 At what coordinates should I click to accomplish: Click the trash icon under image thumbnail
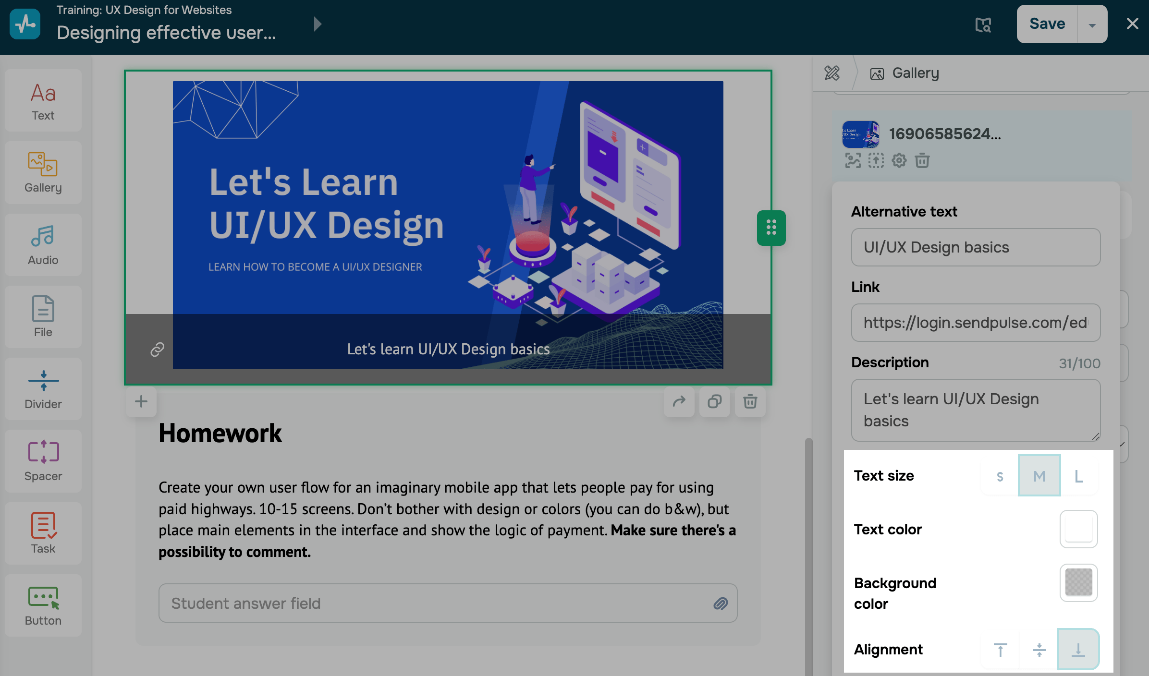point(922,160)
